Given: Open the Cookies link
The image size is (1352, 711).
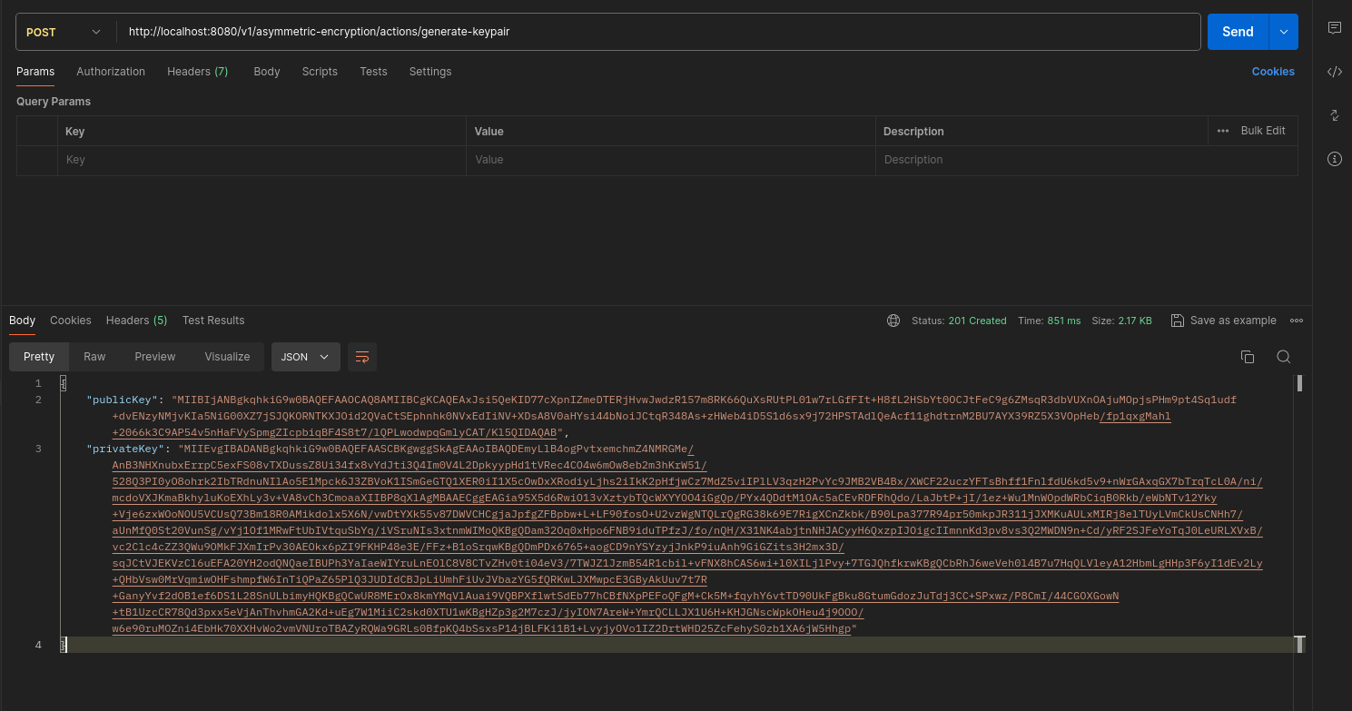Looking at the screenshot, I should (1273, 72).
